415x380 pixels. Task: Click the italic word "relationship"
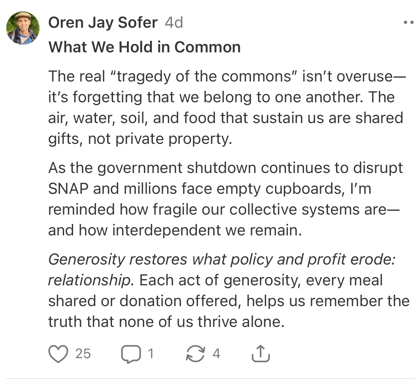tap(89, 280)
